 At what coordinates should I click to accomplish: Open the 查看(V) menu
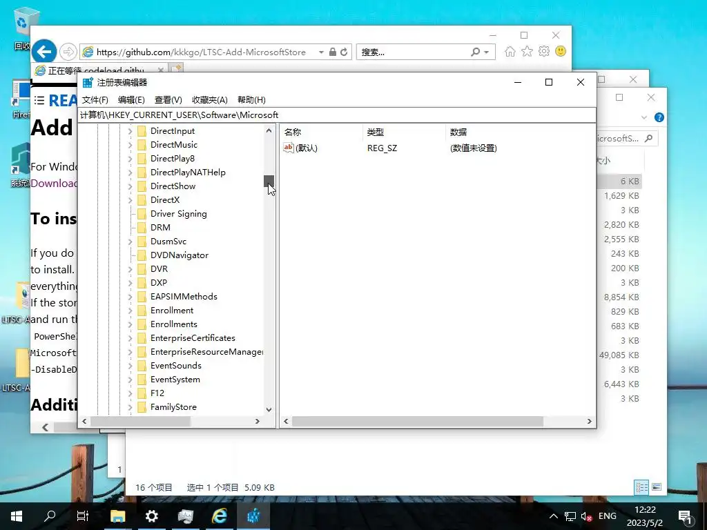pos(168,100)
